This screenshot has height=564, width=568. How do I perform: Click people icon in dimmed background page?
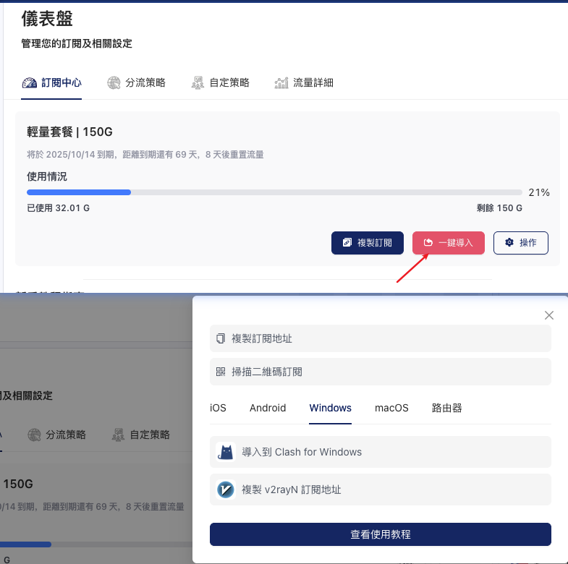(x=118, y=435)
